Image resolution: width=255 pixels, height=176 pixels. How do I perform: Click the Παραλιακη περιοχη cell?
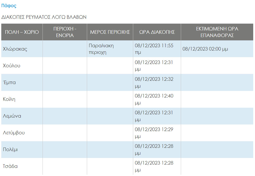pyautogui.click(x=101, y=49)
